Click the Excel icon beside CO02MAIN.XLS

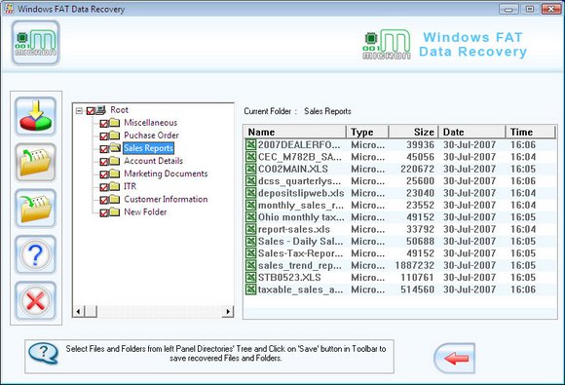tap(250, 169)
